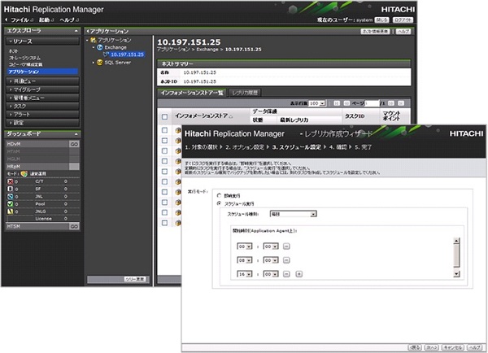Check the first information store row checkbox

[x=164, y=130]
